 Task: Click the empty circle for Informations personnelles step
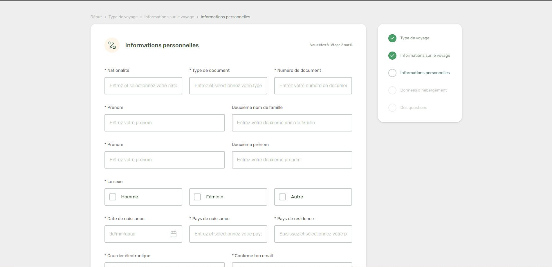(x=392, y=73)
